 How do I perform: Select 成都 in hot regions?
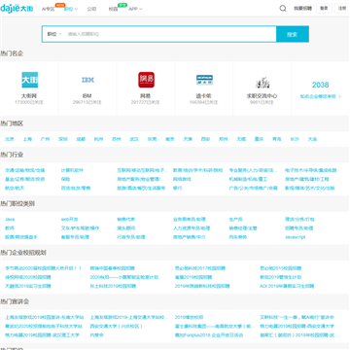click(81, 139)
